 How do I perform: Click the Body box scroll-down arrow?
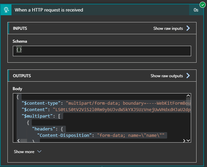[188, 141]
